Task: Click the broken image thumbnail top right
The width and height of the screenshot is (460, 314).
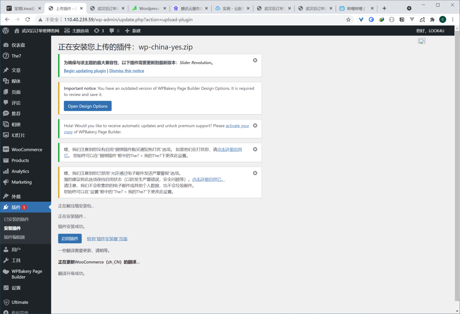Action: 422,41
